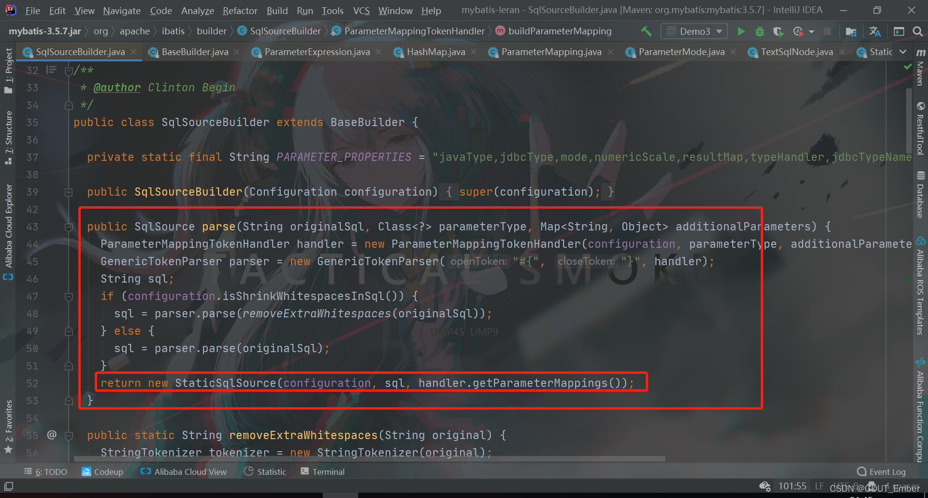
Task: Switch to TextSqlNode.java tab
Action: point(797,52)
